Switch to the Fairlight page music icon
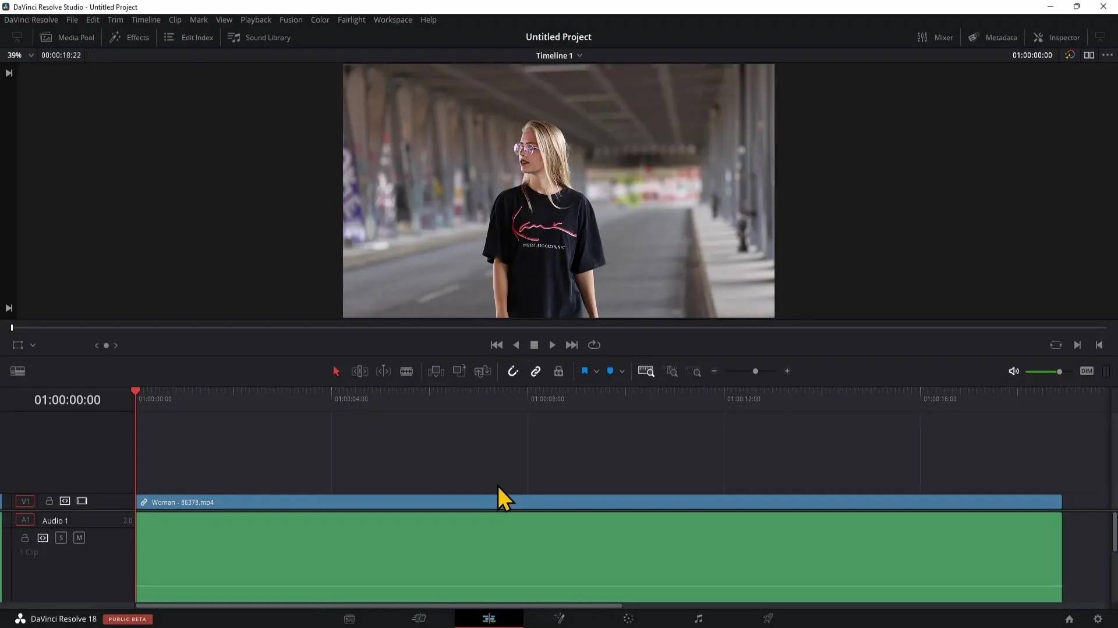Viewport: 1118px width, 628px height. [x=698, y=619]
